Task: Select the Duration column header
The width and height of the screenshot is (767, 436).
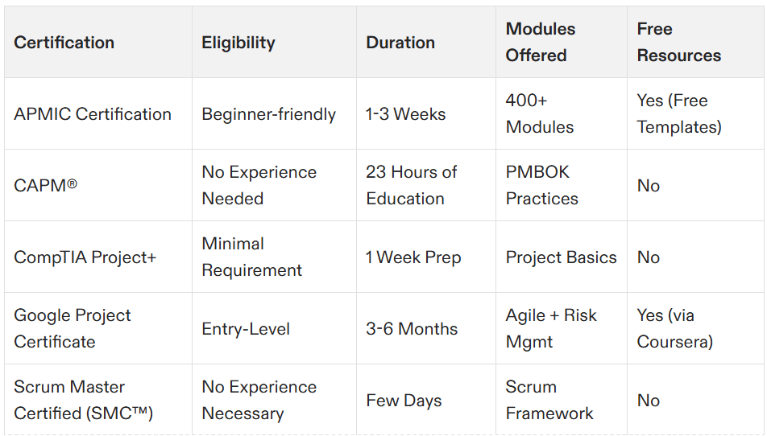Action: pyautogui.click(x=426, y=42)
